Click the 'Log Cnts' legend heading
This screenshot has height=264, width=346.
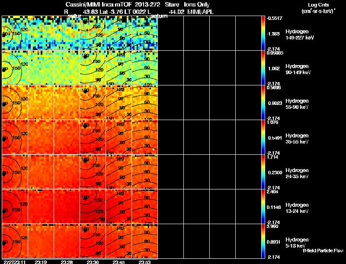pos(318,5)
